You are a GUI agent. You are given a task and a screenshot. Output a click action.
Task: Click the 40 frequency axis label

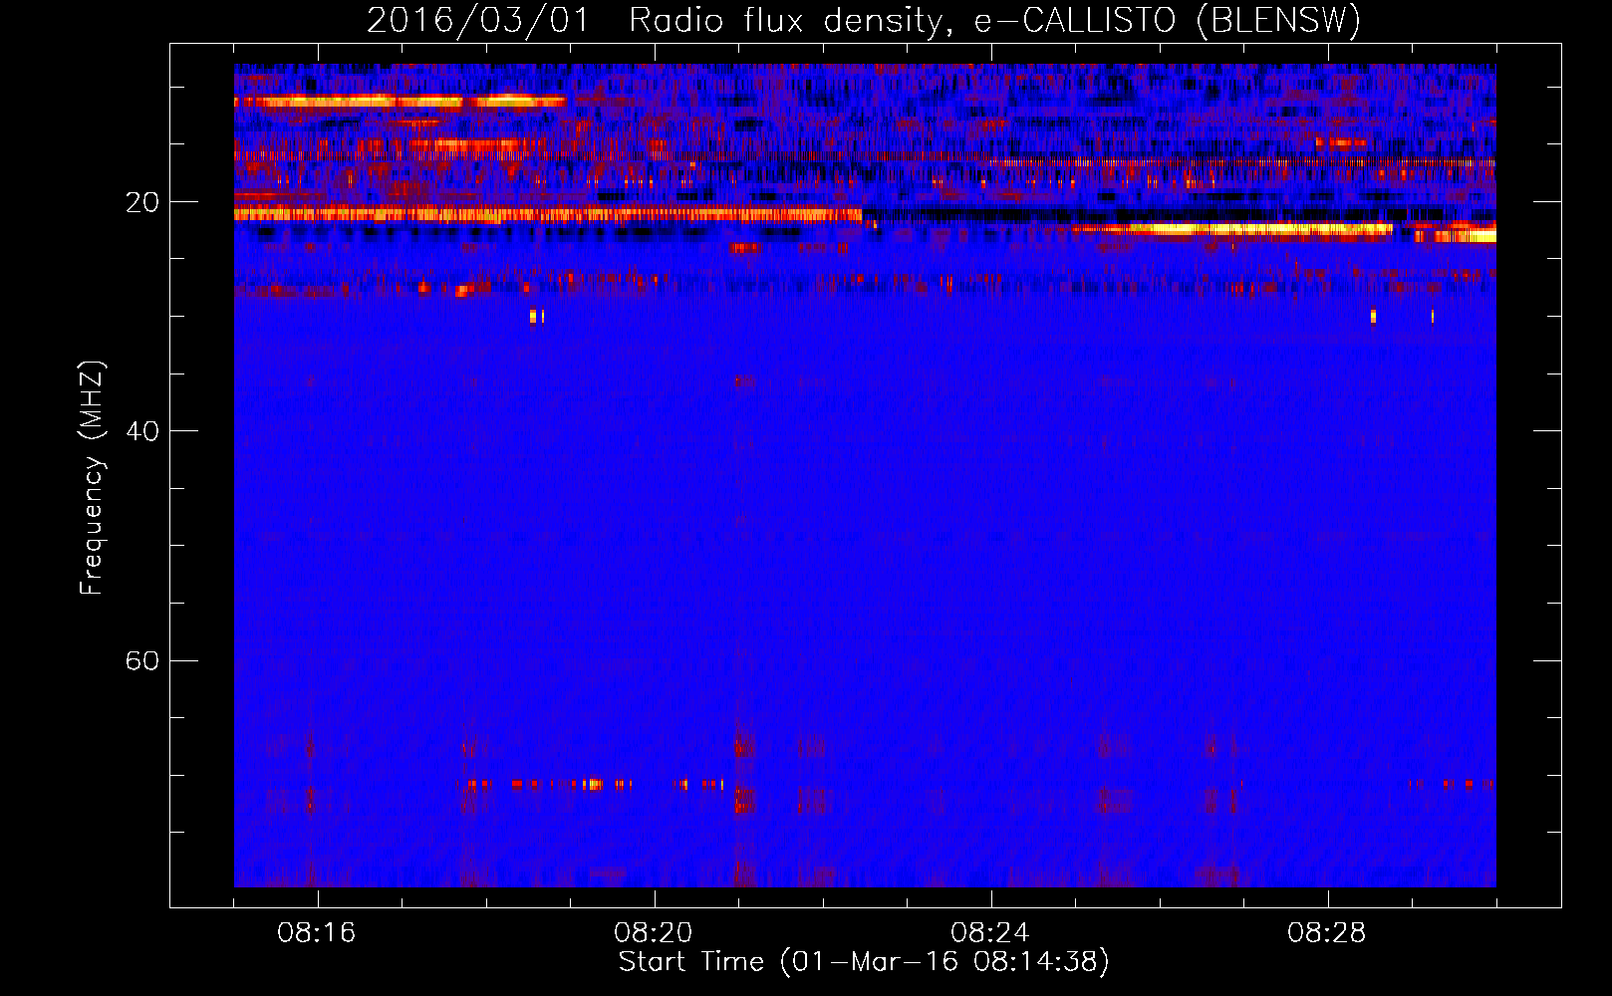141,431
